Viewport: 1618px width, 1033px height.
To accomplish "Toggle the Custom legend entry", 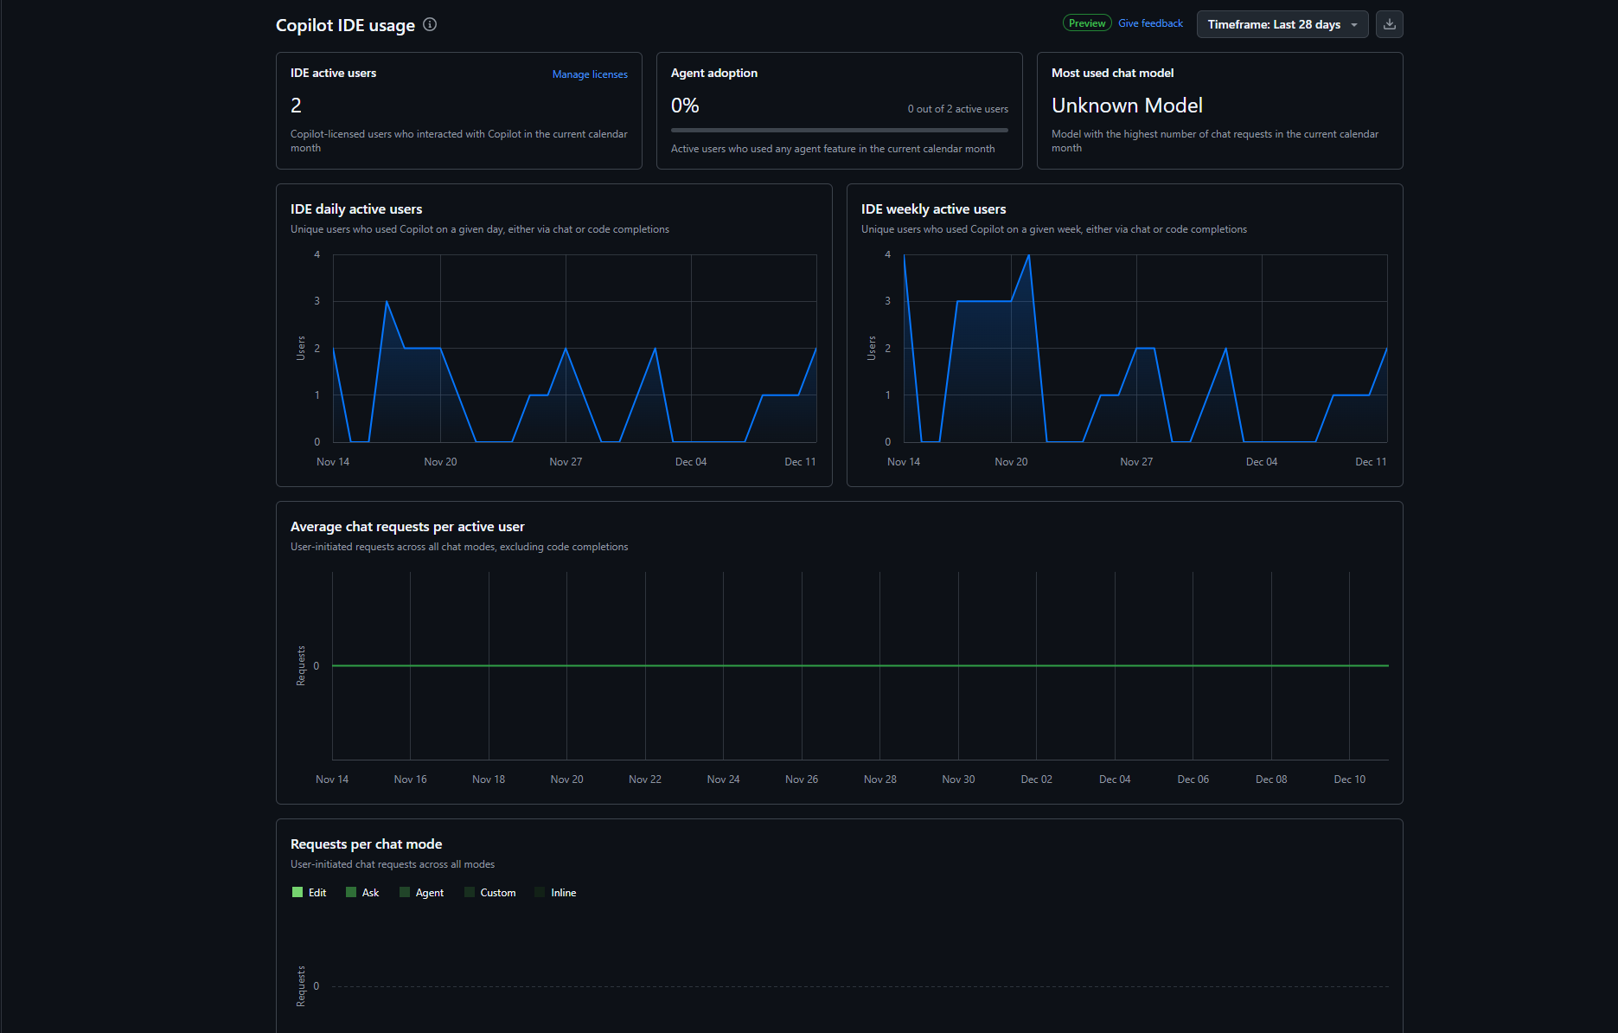I will pyautogui.click(x=489, y=892).
